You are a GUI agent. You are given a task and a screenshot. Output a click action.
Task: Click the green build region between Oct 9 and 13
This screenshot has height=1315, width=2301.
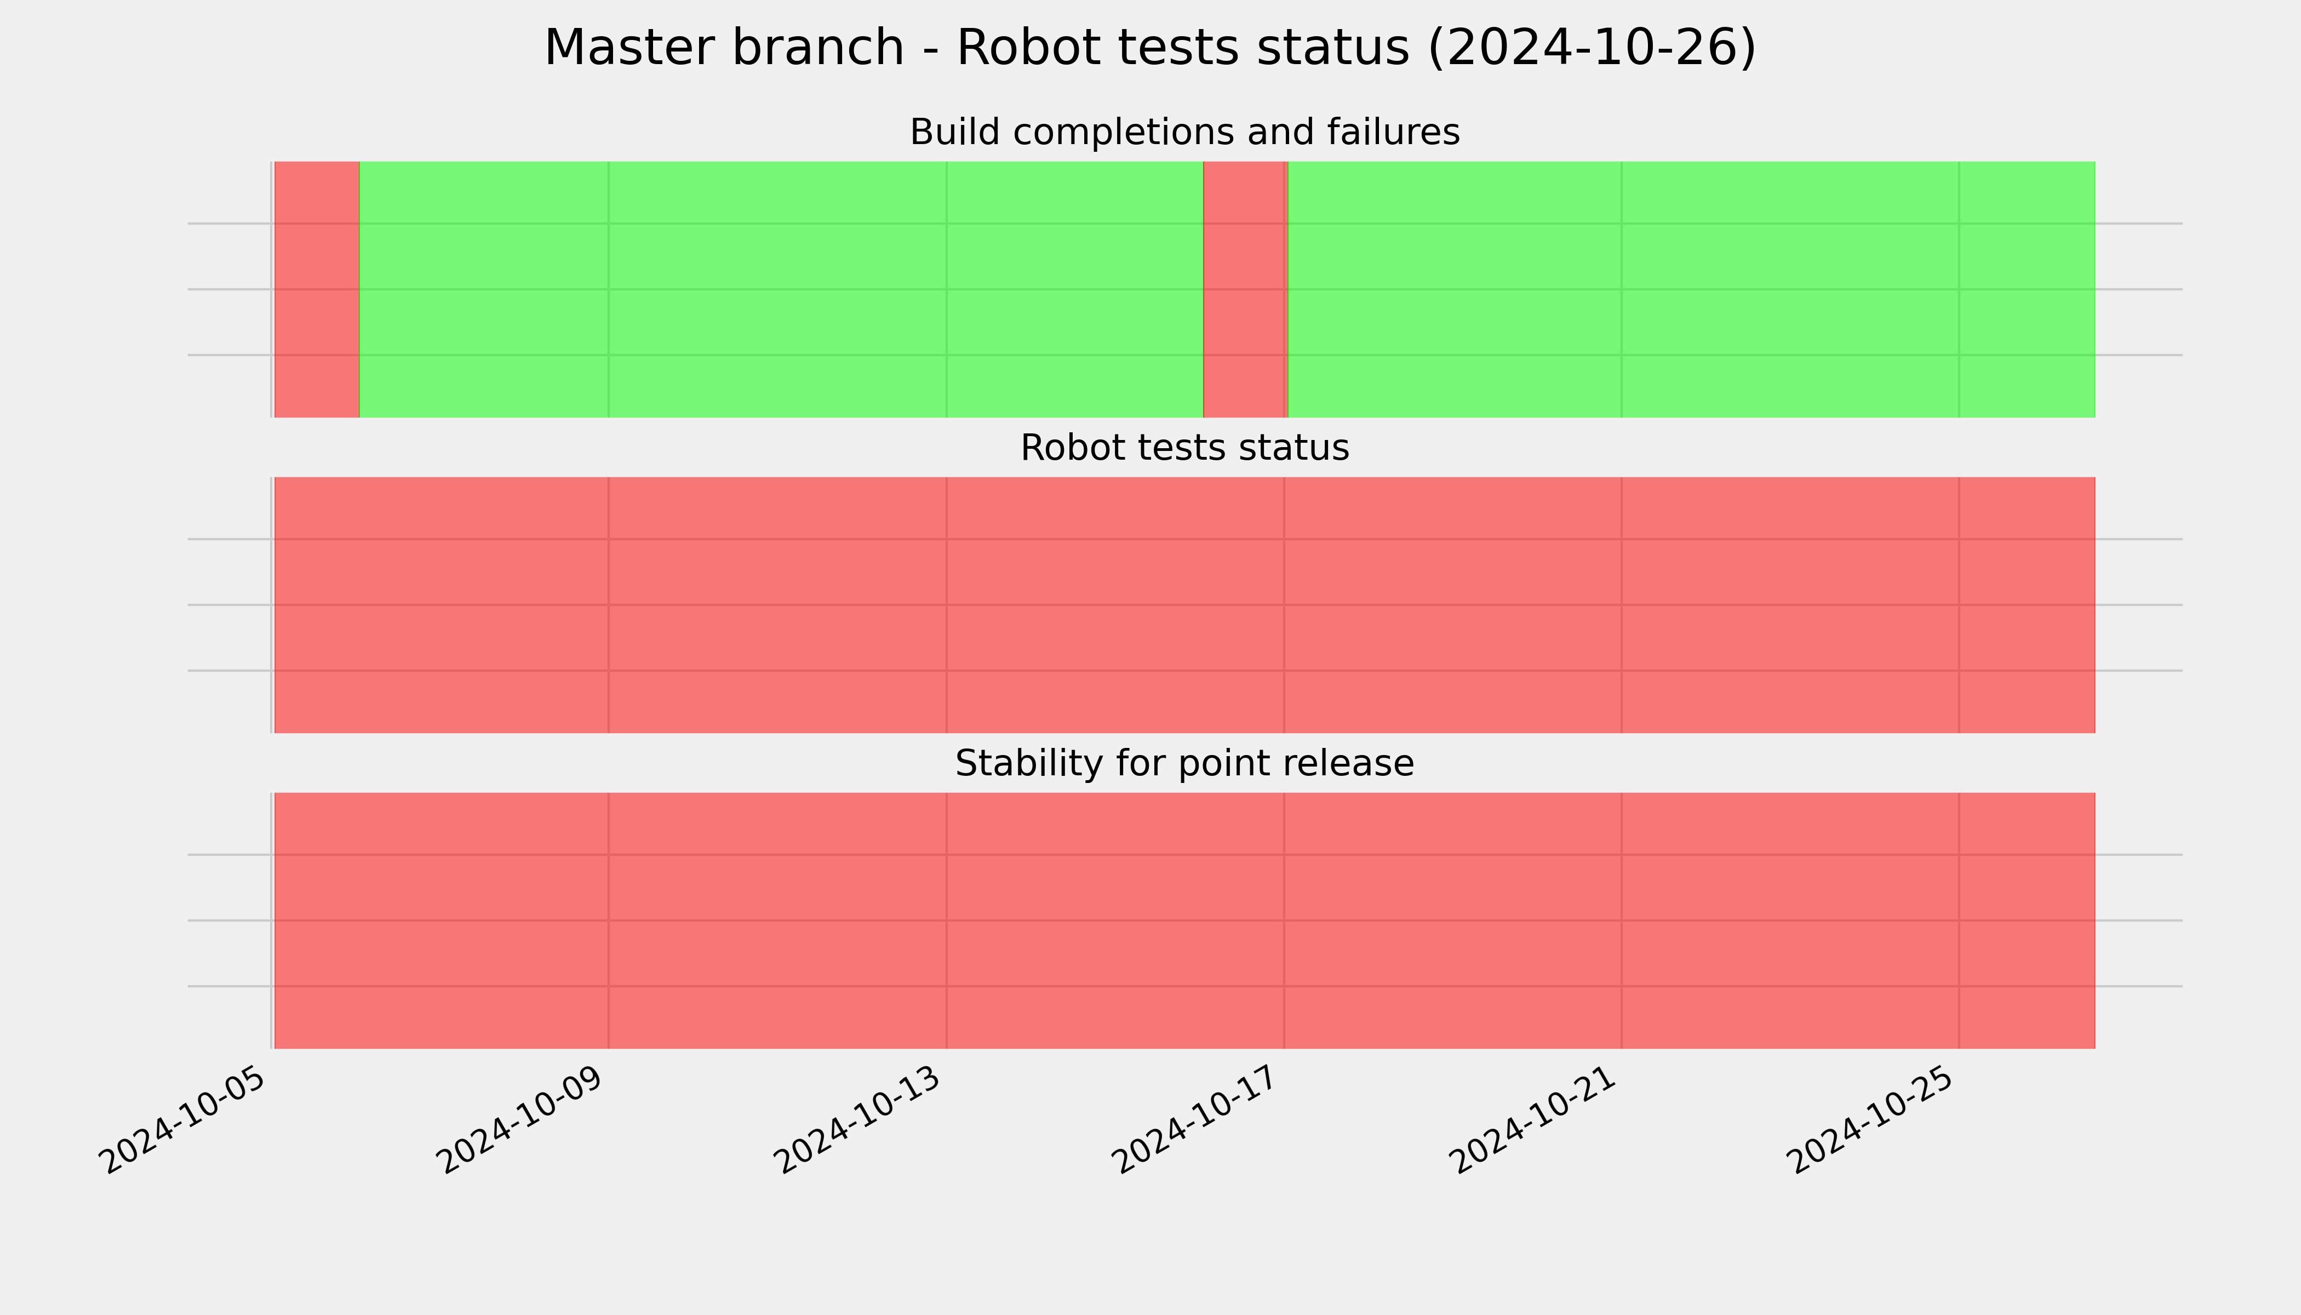(x=777, y=289)
